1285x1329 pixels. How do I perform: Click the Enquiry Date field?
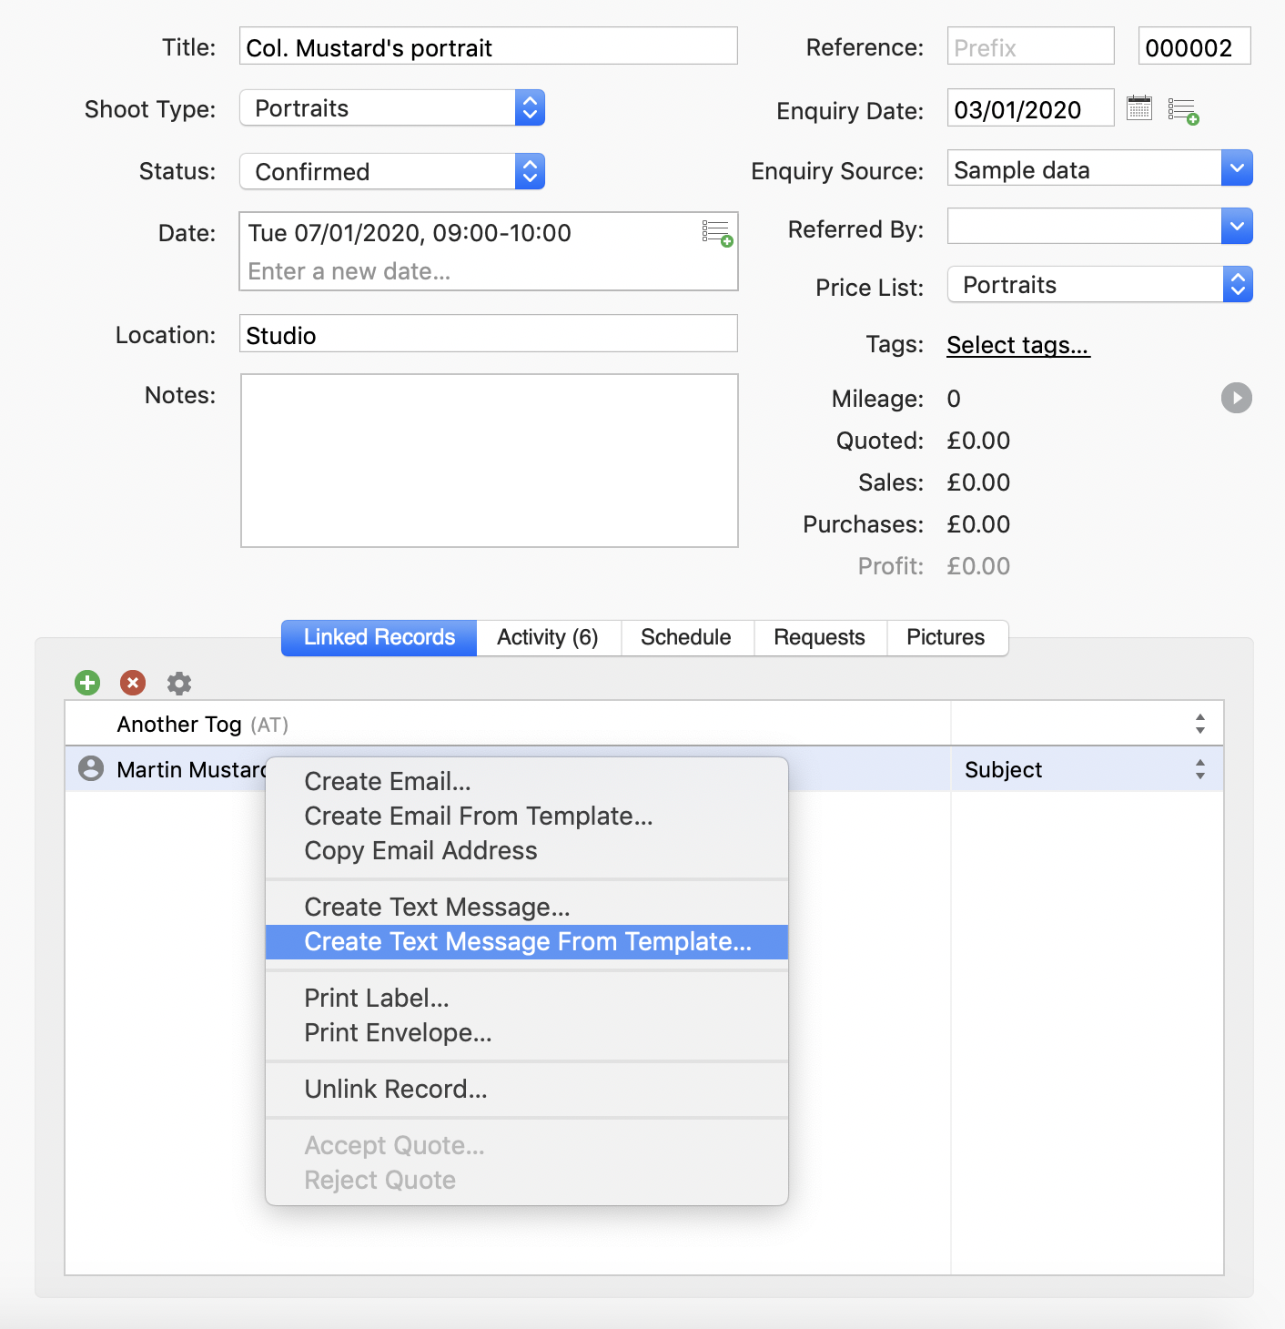pos(1031,108)
